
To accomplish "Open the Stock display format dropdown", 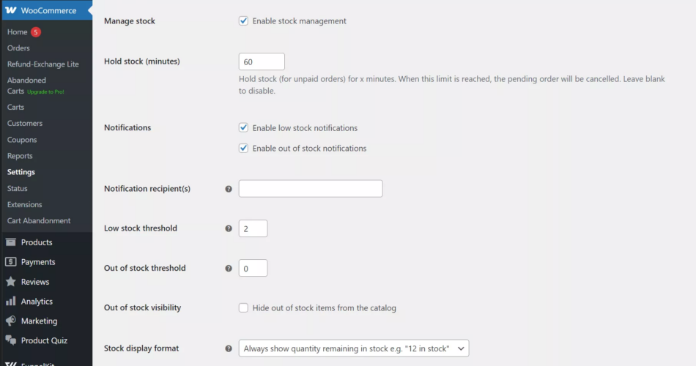I will pos(354,348).
